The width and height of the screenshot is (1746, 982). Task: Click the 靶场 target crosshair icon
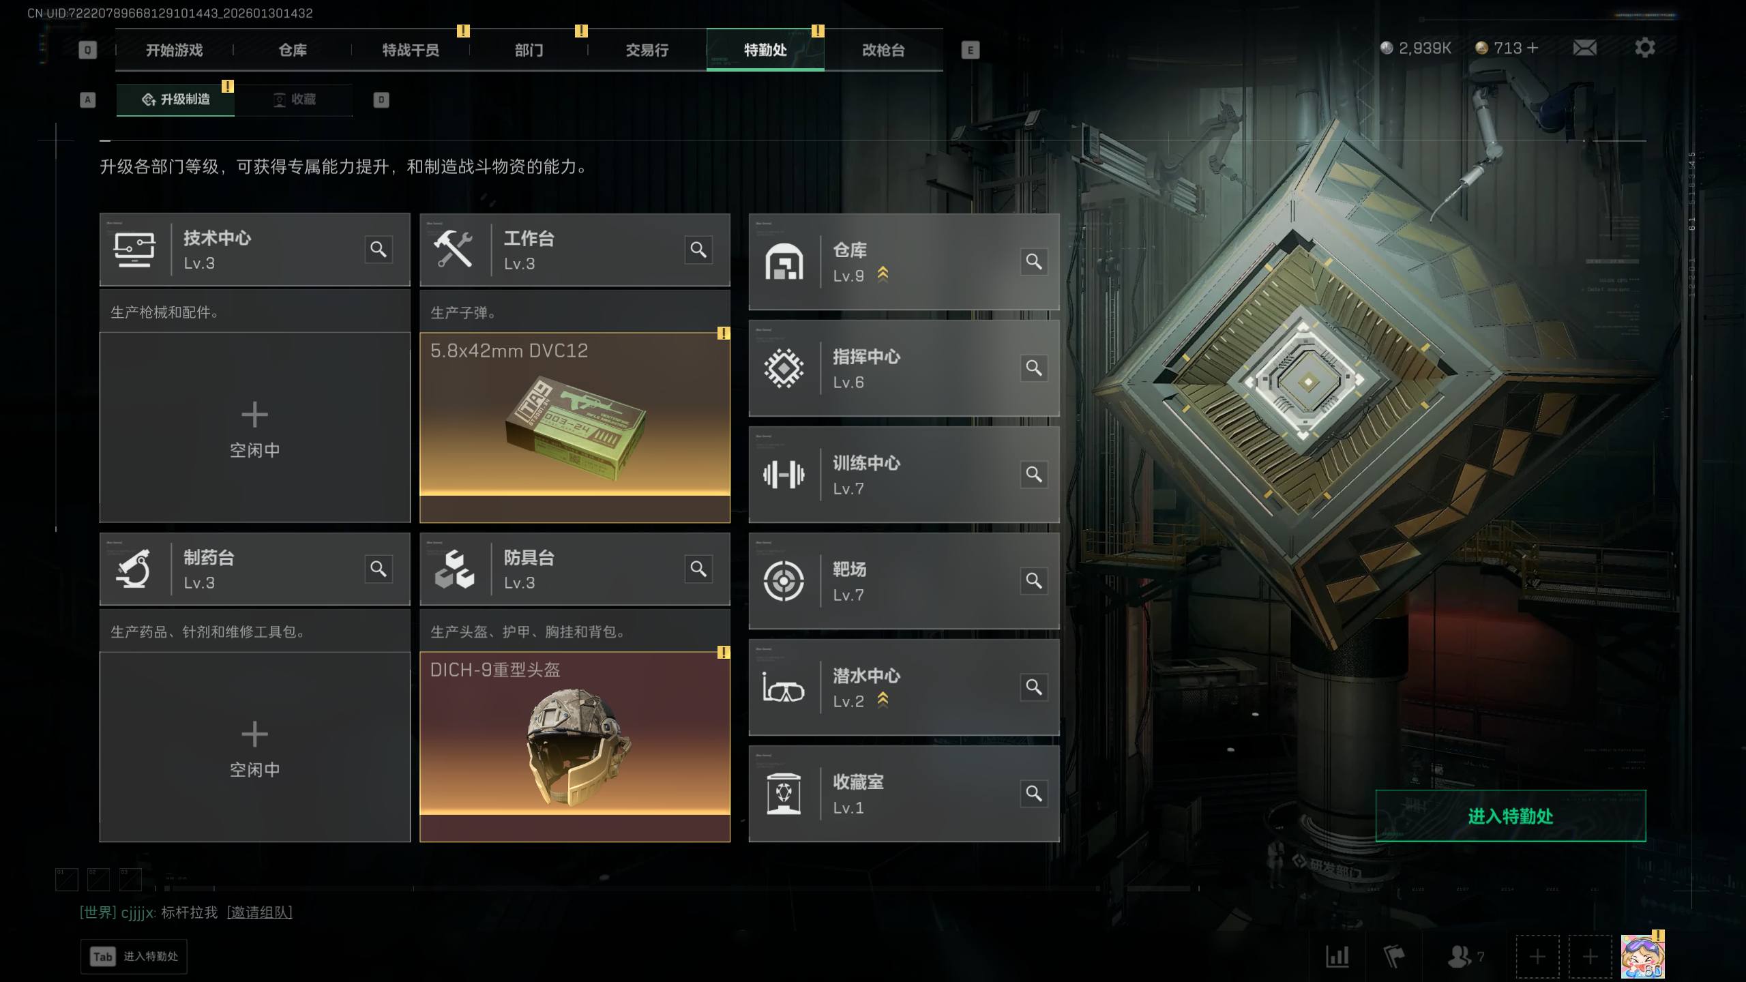(784, 581)
